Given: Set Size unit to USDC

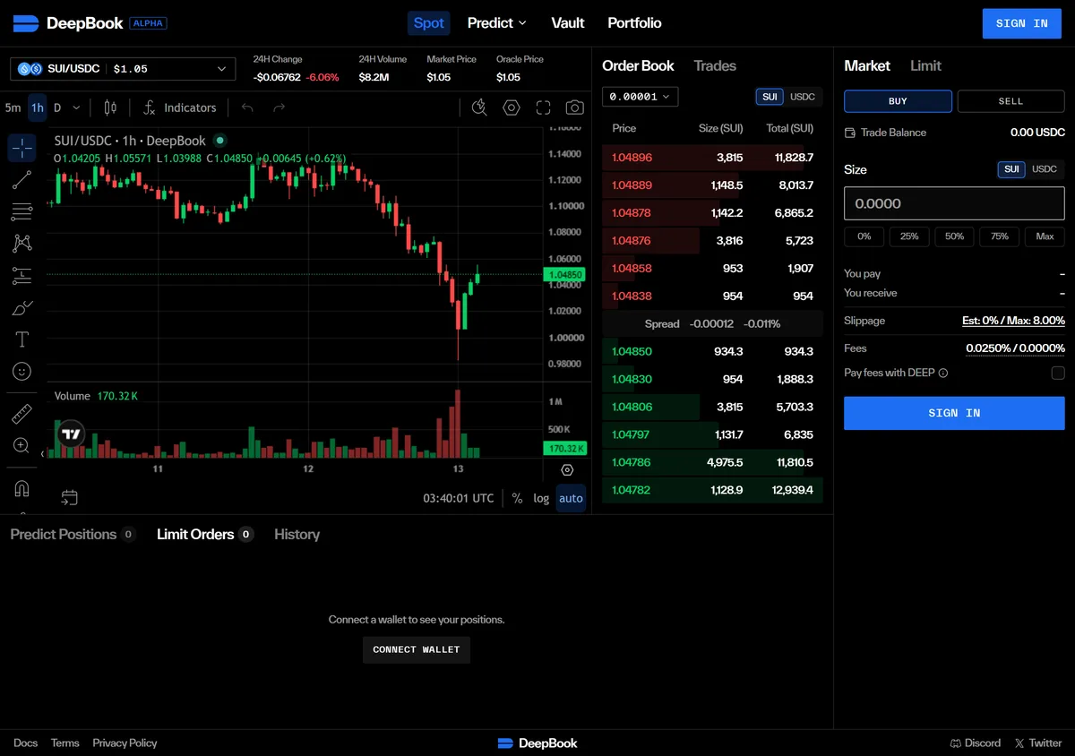Looking at the screenshot, I should tap(1045, 169).
